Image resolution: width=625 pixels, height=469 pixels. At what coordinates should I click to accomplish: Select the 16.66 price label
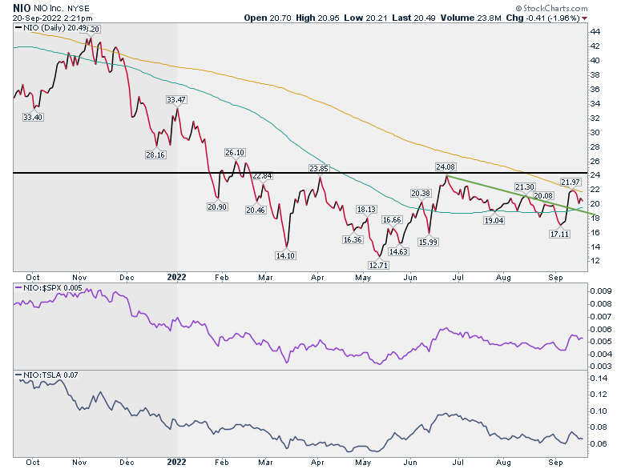pos(392,220)
